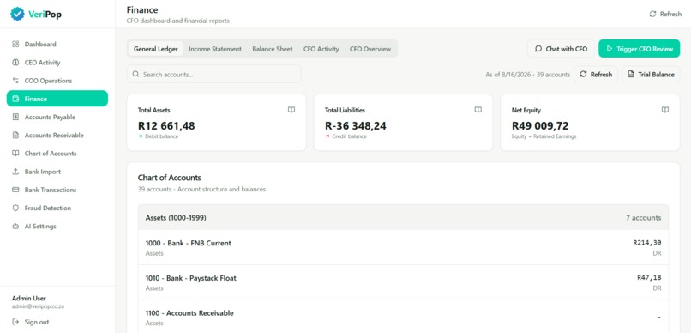Click Trigger CFO Review button

(x=639, y=49)
